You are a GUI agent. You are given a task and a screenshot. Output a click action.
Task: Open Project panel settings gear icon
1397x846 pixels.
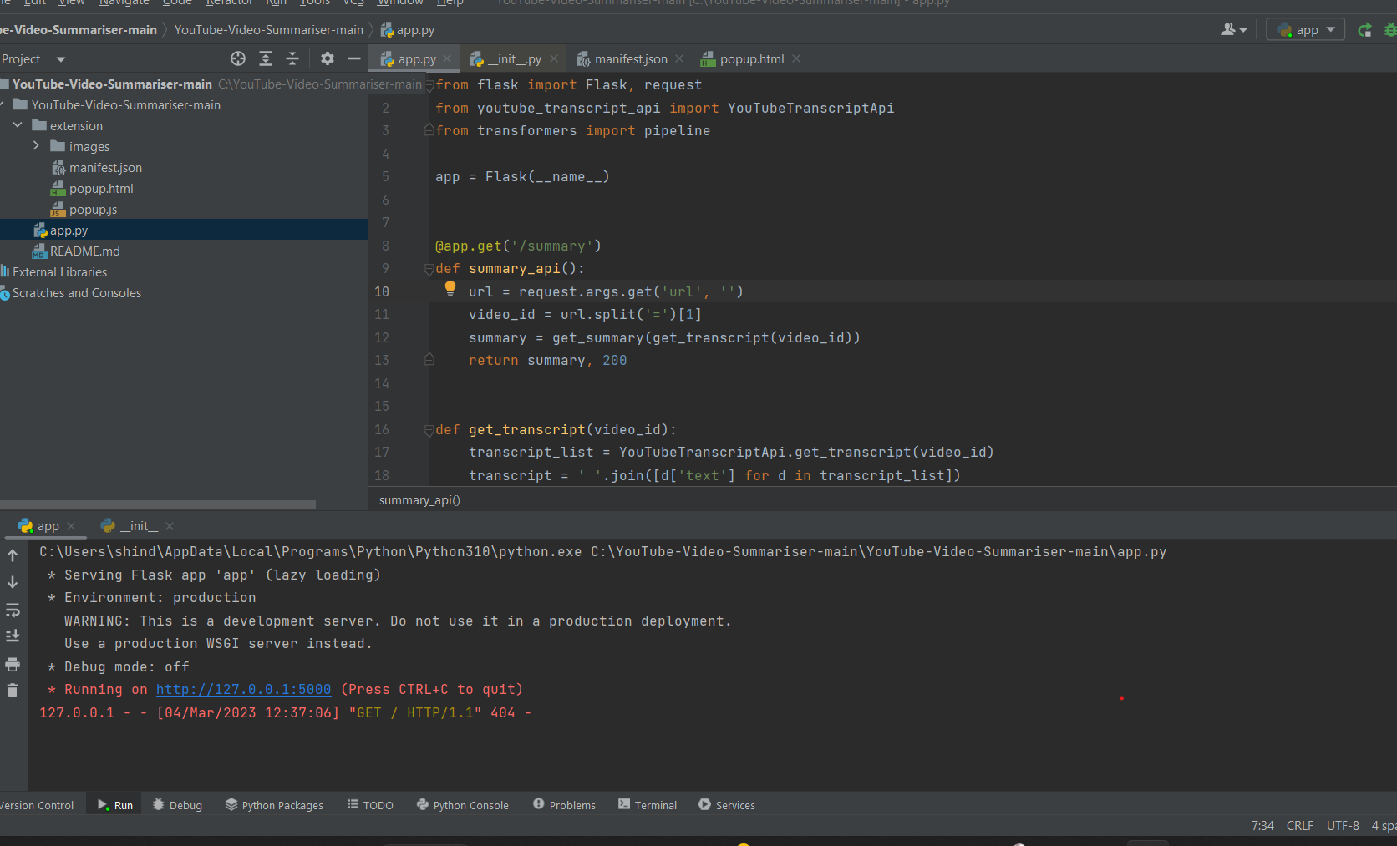pos(326,58)
